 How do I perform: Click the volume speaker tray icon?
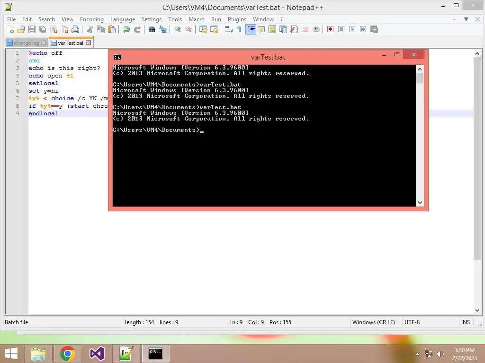coord(440,354)
